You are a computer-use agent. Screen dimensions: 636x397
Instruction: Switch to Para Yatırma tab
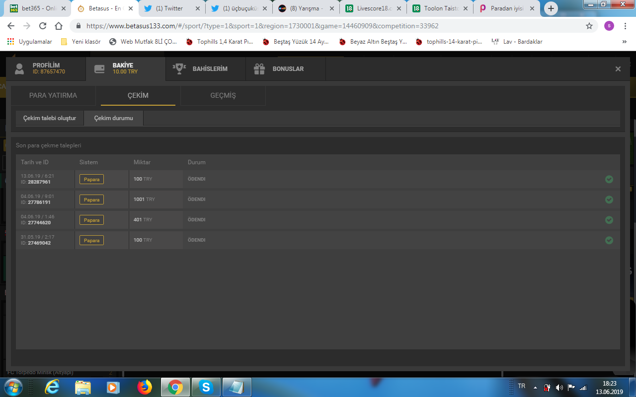click(53, 96)
